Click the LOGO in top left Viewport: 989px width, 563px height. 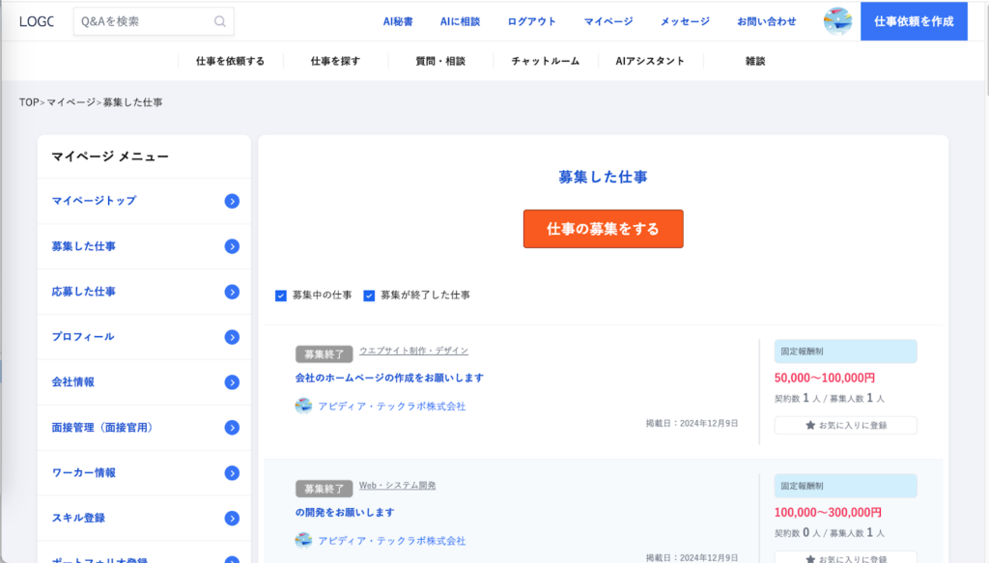(36, 21)
